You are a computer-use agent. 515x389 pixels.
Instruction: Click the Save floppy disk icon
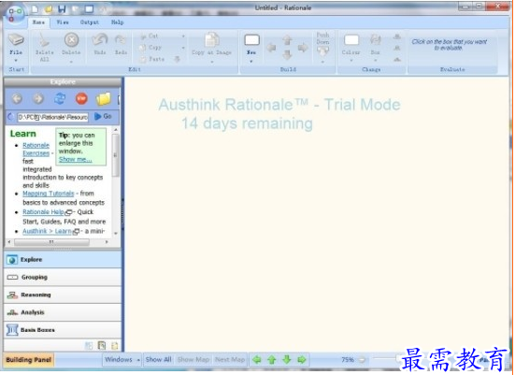click(x=62, y=9)
